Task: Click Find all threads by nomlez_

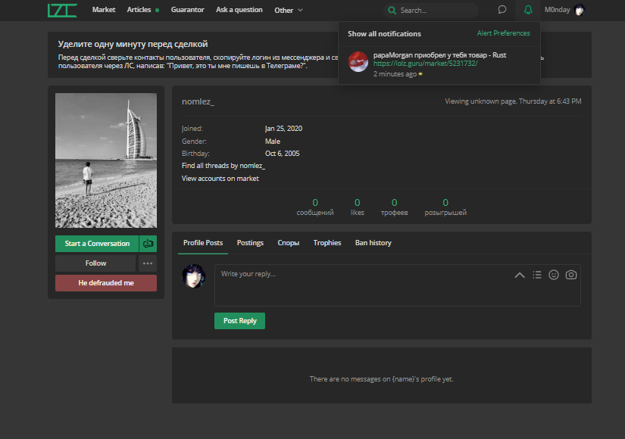Action: point(223,166)
